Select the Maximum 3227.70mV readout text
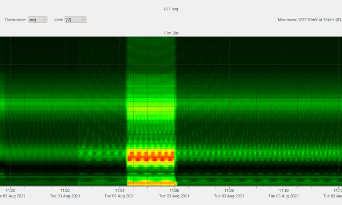 click(x=310, y=20)
